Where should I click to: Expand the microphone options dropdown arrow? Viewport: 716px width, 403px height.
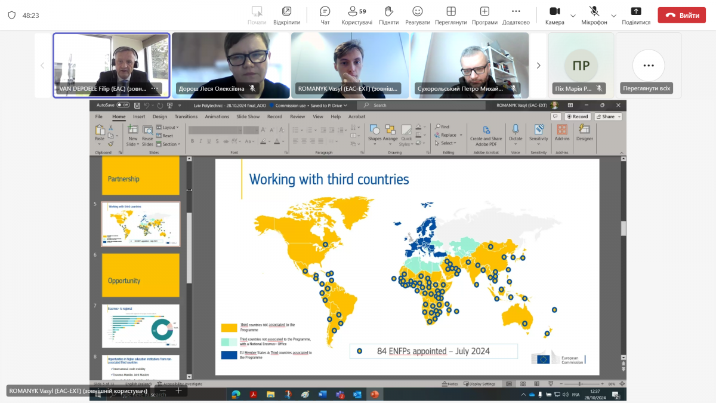tap(613, 16)
